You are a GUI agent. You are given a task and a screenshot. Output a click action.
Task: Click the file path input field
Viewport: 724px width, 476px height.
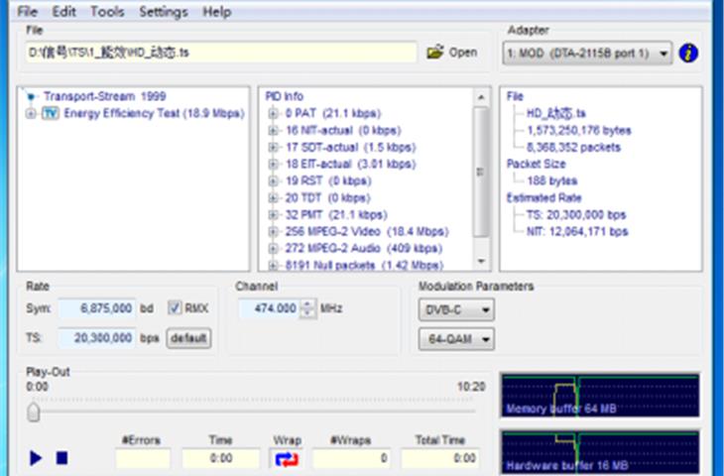tap(221, 53)
